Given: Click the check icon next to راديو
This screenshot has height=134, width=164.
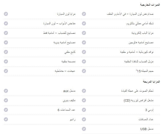Looking at the screenshot, I should click(6, 119).
